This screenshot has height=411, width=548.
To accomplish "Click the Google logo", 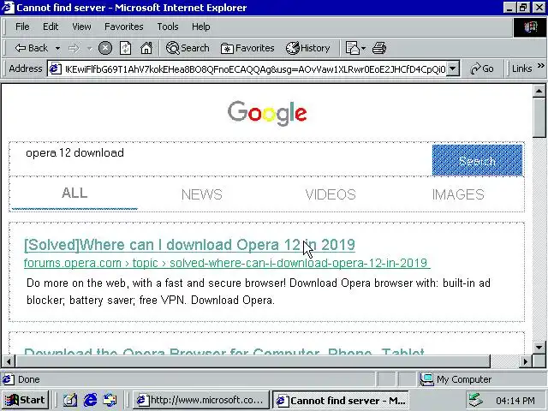I will (x=267, y=113).
